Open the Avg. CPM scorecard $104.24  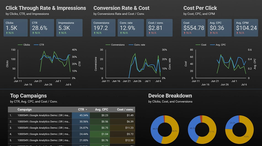(x=246, y=28)
